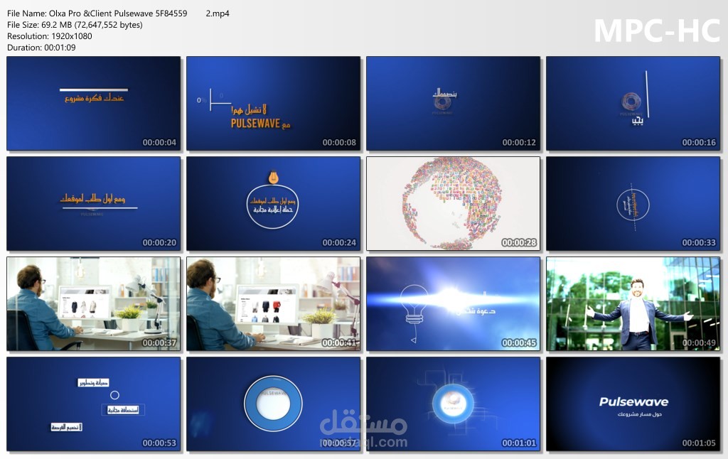Click the File Size 69.2 MB line

click(75, 25)
